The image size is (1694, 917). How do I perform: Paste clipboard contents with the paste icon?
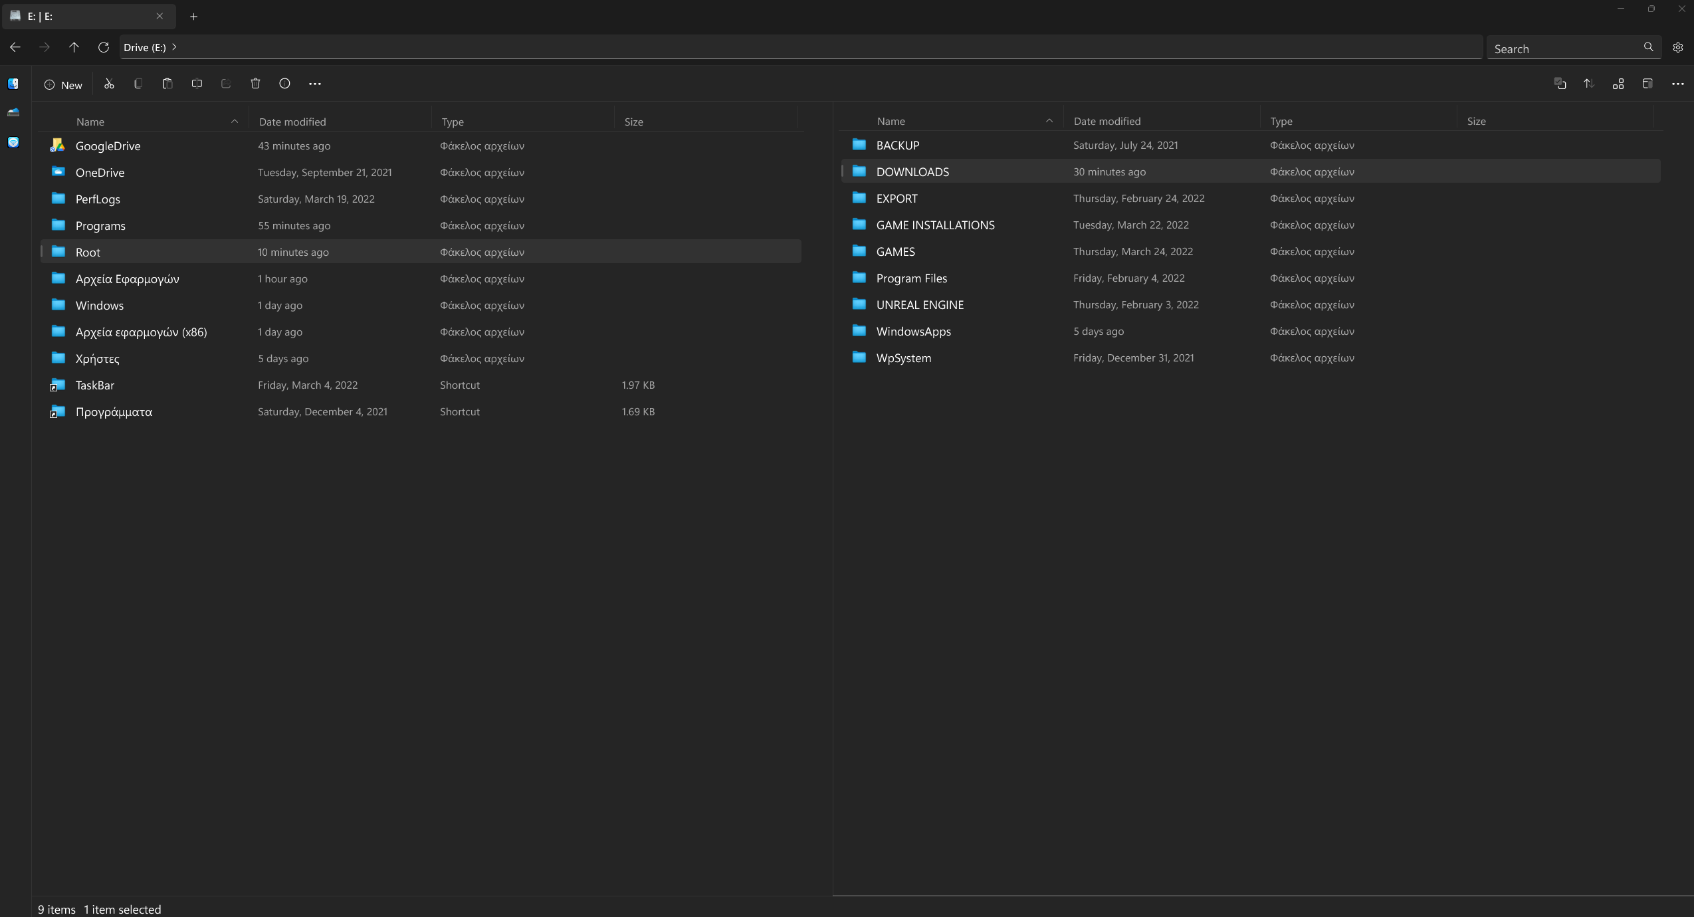(x=167, y=84)
